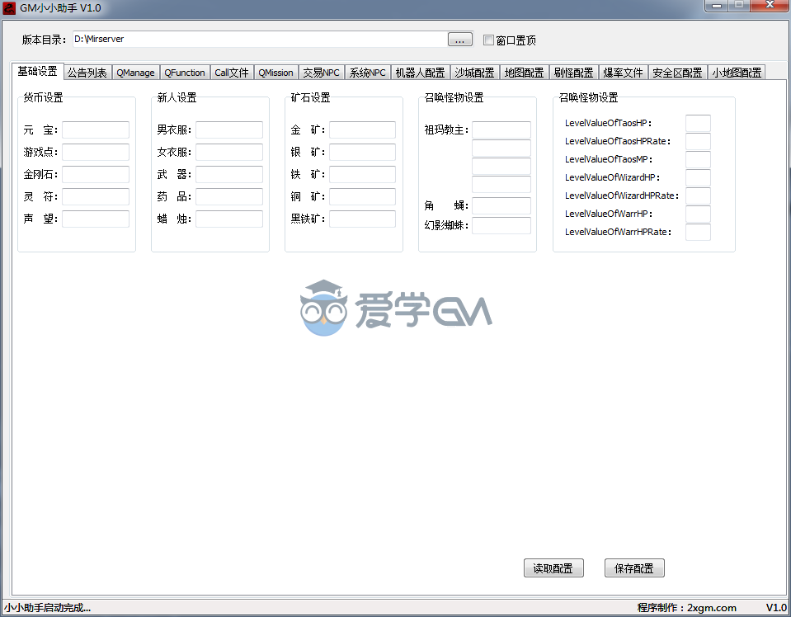Click the 男衣服 input field
The height and width of the screenshot is (617, 791).
[x=229, y=130]
